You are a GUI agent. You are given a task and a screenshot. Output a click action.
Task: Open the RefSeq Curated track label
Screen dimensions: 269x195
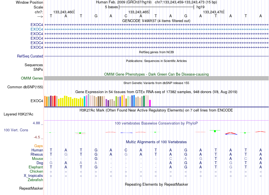click(30, 56)
